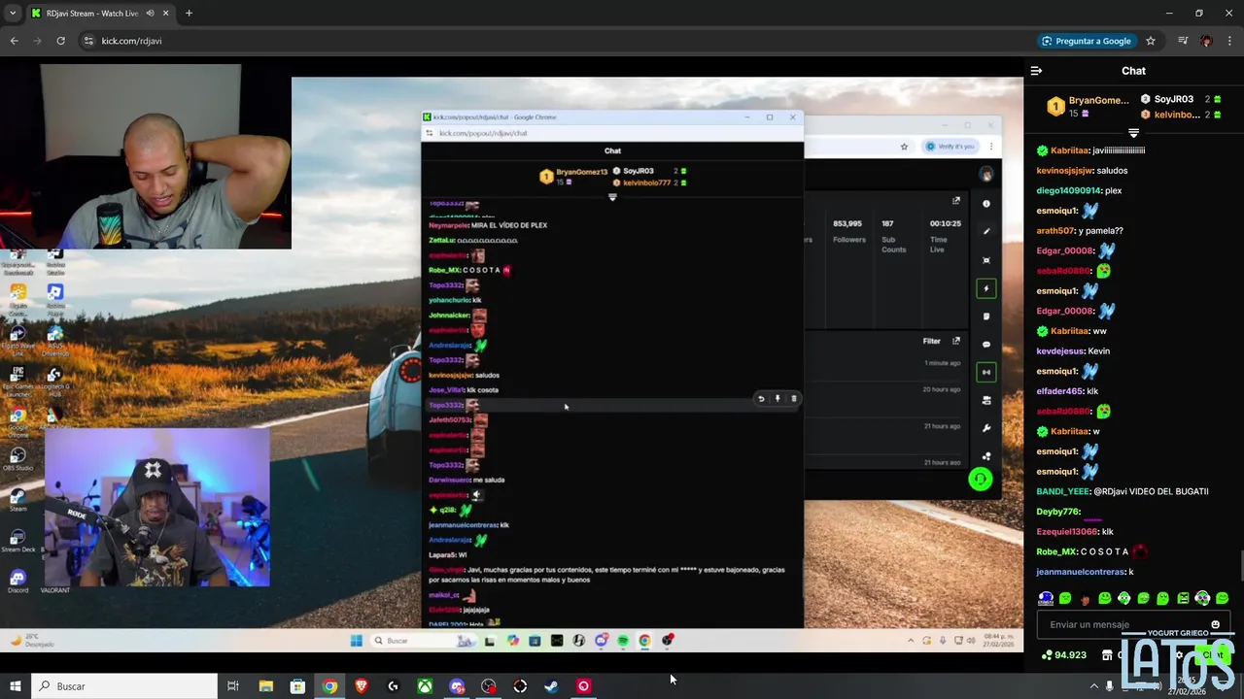Insert the brown hand emote
This screenshot has height=699, width=1244.
(x=1085, y=598)
